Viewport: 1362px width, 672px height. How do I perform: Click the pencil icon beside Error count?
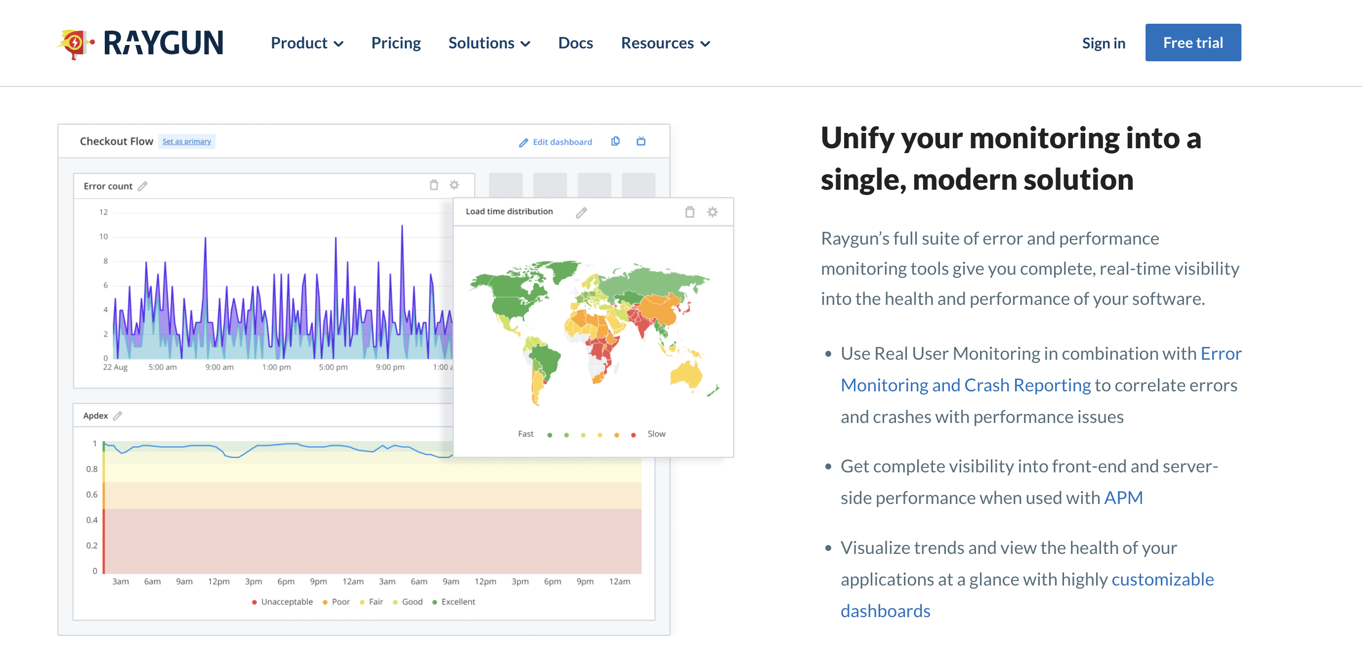(143, 186)
